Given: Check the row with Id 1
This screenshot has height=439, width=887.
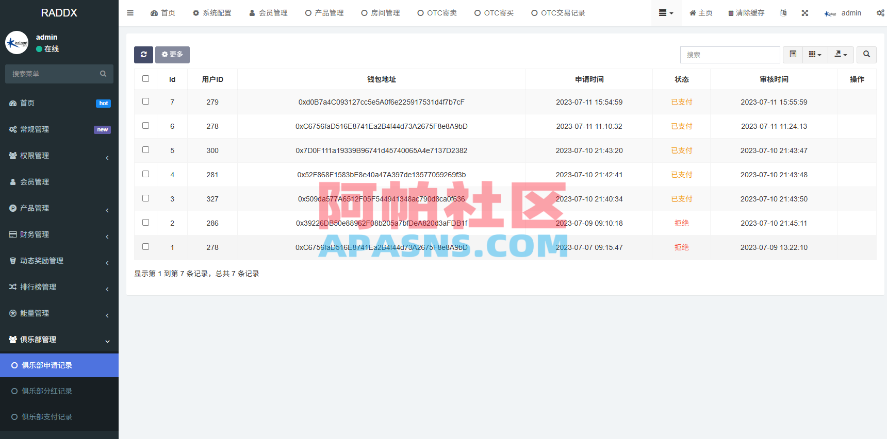Looking at the screenshot, I should (145, 247).
